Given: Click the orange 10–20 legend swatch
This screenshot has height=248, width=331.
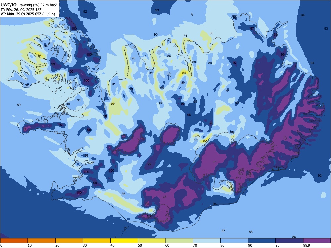Looking at the screenshot, I should 42,241.
